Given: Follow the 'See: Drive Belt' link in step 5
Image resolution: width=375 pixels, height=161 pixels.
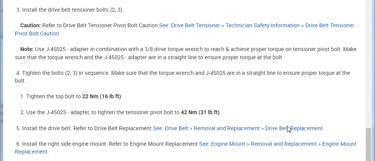Looking at the screenshot, I should click(171, 128).
